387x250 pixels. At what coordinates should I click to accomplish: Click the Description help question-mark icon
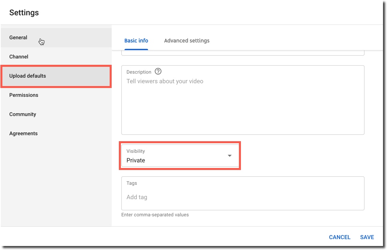158,72
